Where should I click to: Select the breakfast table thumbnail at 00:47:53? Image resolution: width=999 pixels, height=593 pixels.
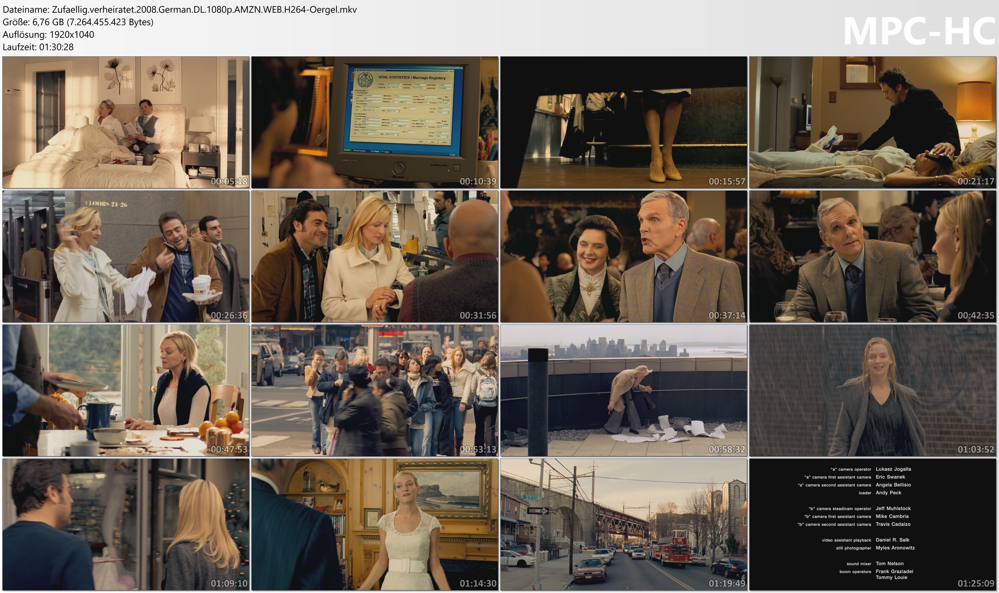tap(126, 390)
